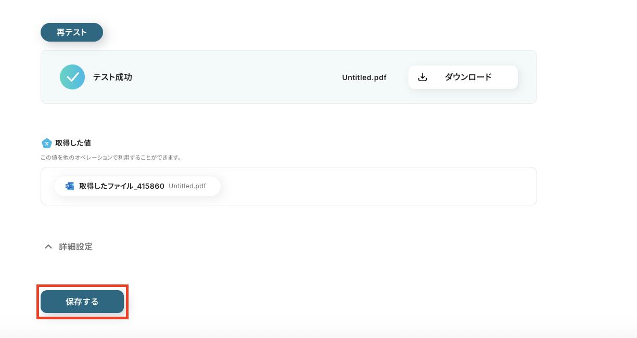Image resolution: width=637 pixels, height=338 pixels.
Task: Click the green checkmark success icon
Action: (x=72, y=77)
